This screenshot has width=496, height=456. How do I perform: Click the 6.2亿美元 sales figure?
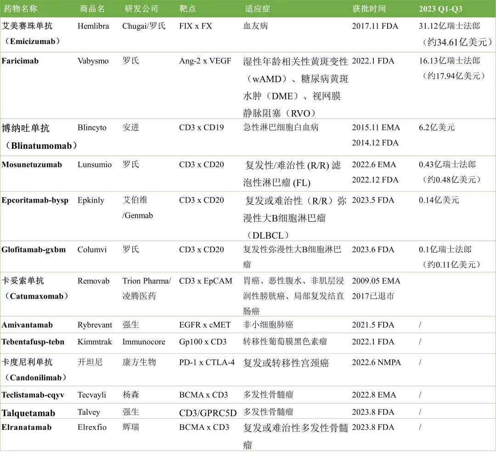(437, 128)
